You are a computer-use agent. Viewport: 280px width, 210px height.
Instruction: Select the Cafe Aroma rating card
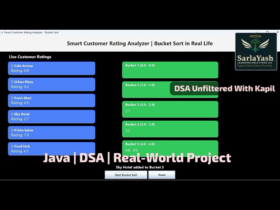pos(52,68)
